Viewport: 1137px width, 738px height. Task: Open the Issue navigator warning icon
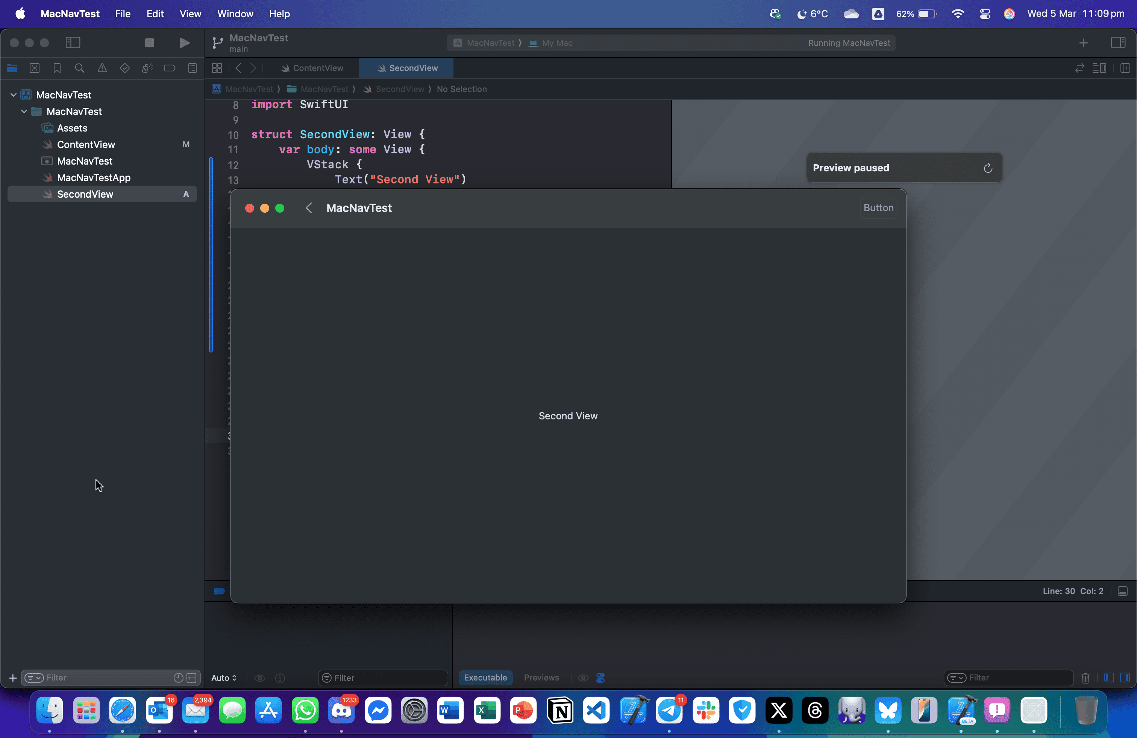[102, 68]
